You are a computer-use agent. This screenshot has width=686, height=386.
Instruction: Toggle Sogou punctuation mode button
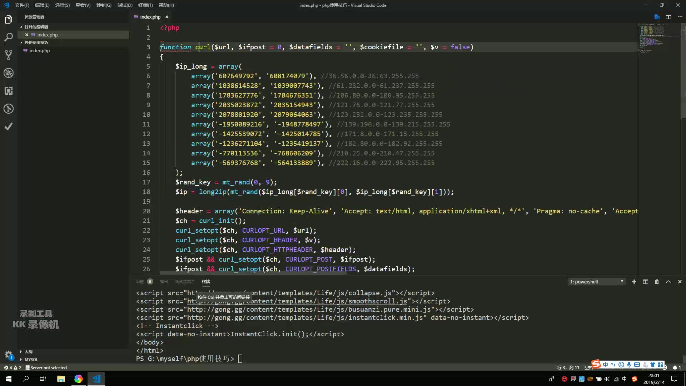point(613,365)
